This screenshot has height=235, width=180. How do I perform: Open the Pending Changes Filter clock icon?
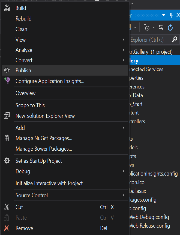[x=147, y=27]
